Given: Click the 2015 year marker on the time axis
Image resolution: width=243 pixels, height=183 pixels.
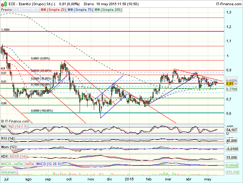Looking at the screenshot, I should click(x=129, y=179).
